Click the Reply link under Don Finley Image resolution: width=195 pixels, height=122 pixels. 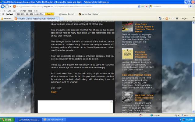click(54, 92)
